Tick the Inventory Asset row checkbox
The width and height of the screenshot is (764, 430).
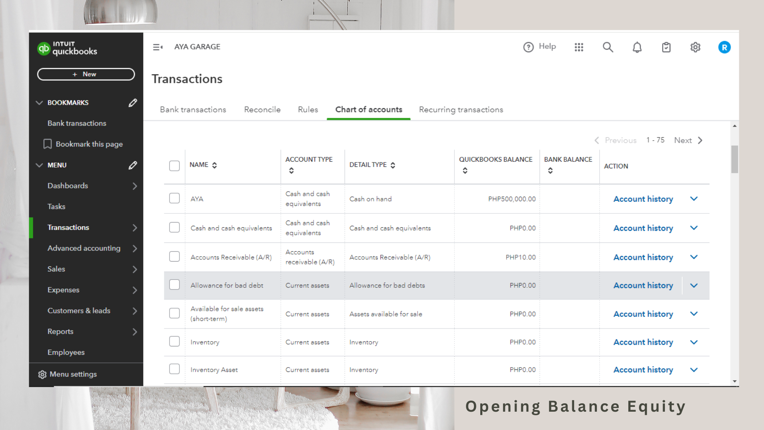(x=174, y=369)
